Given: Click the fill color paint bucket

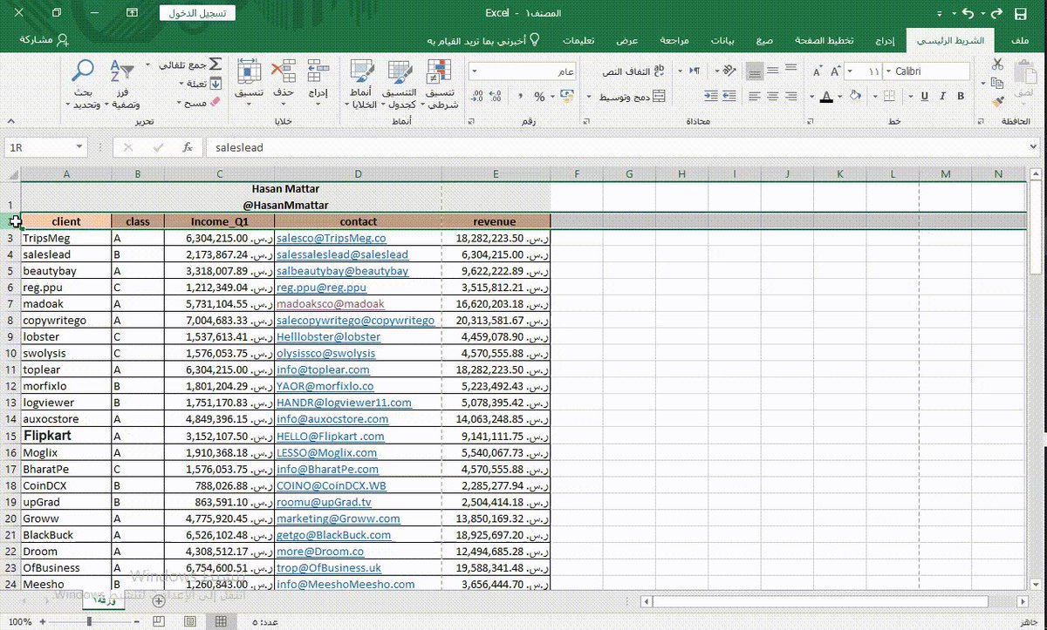Looking at the screenshot, I should 855,97.
